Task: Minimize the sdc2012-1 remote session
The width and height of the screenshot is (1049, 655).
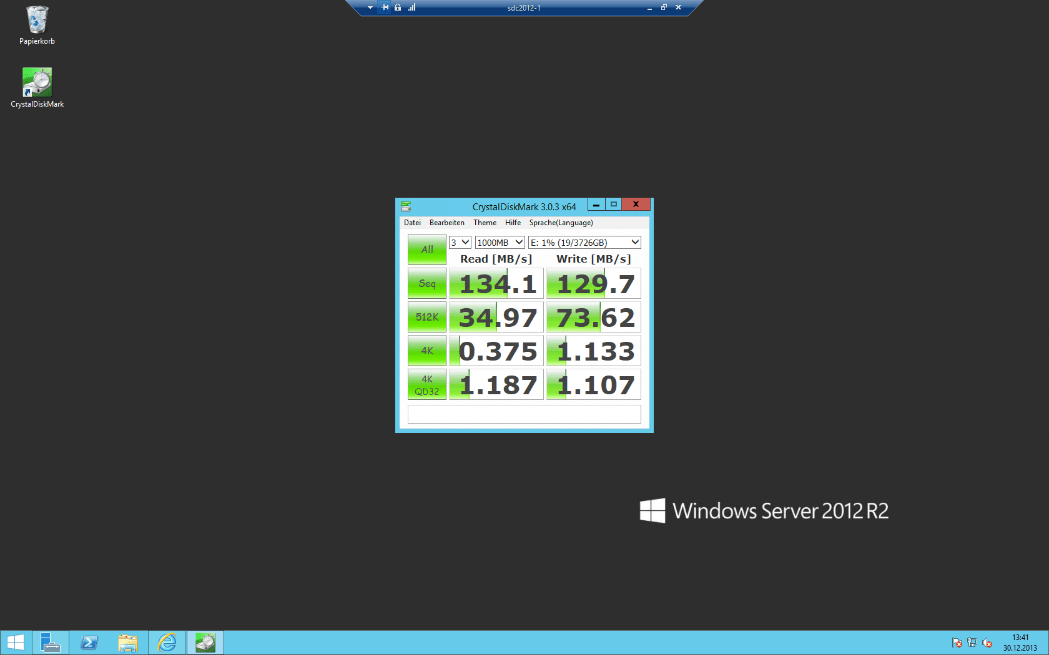Action: [x=649, y=7]
